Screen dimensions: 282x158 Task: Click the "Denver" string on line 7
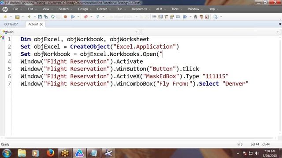click(x=235, y=84)
